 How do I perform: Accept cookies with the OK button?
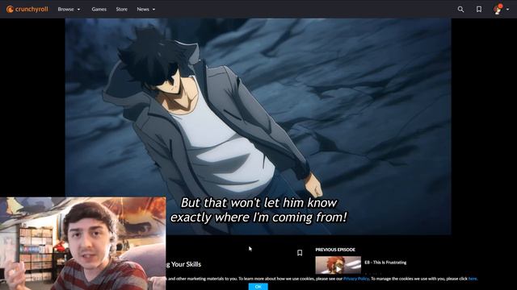click(258, 287)
